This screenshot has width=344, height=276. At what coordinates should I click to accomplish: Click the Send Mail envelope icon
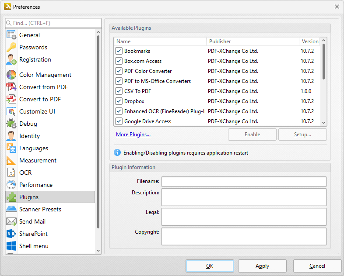11,221
